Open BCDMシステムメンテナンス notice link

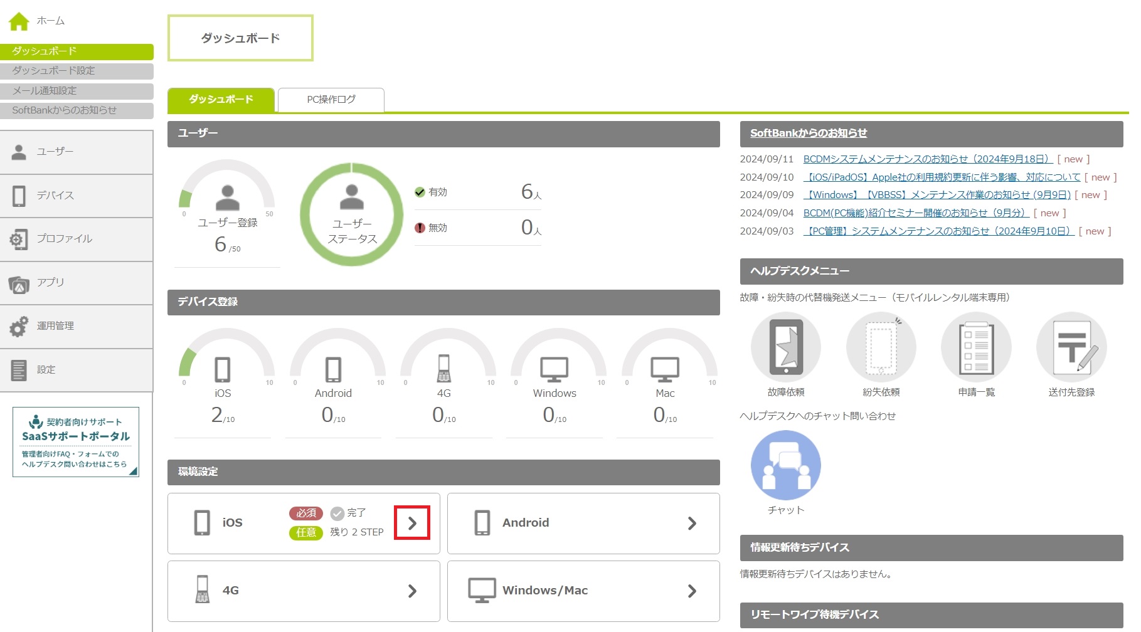(928, 159)
